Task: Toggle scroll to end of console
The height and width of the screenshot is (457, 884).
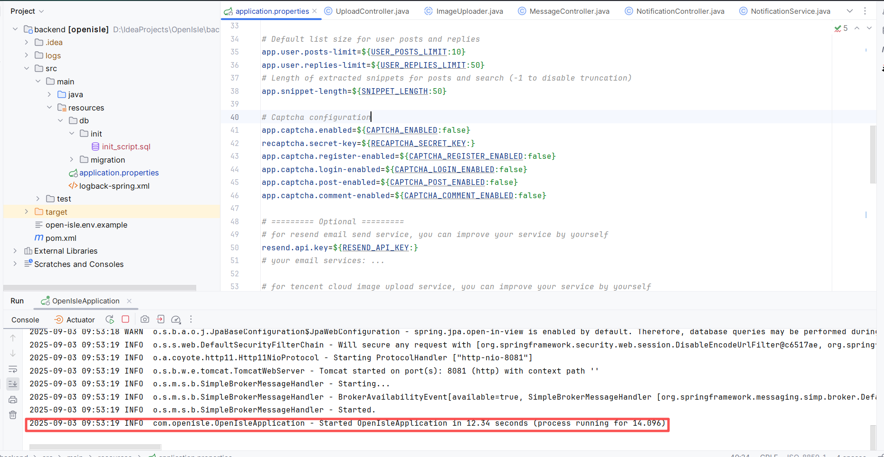Action: click(13, 384)
